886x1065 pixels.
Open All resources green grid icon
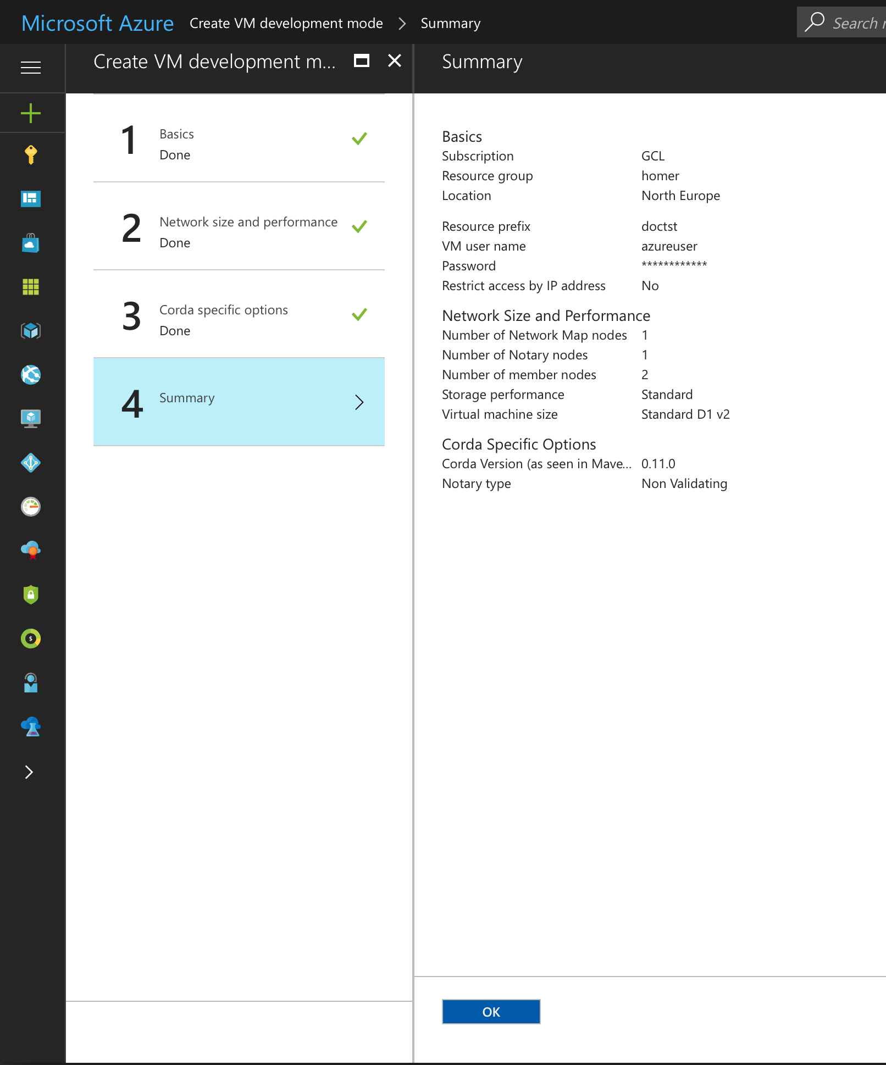31,286
